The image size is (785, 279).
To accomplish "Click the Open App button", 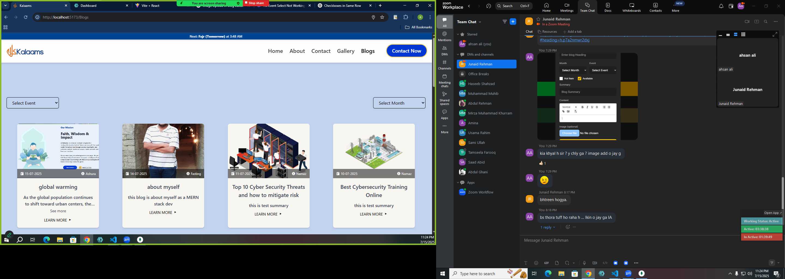I will [773, 213].
